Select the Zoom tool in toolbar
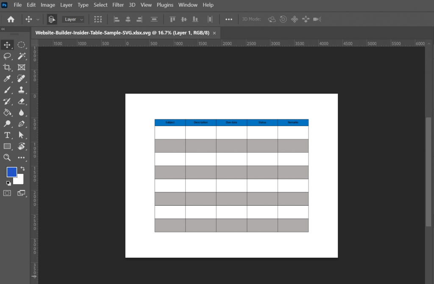 7,157
